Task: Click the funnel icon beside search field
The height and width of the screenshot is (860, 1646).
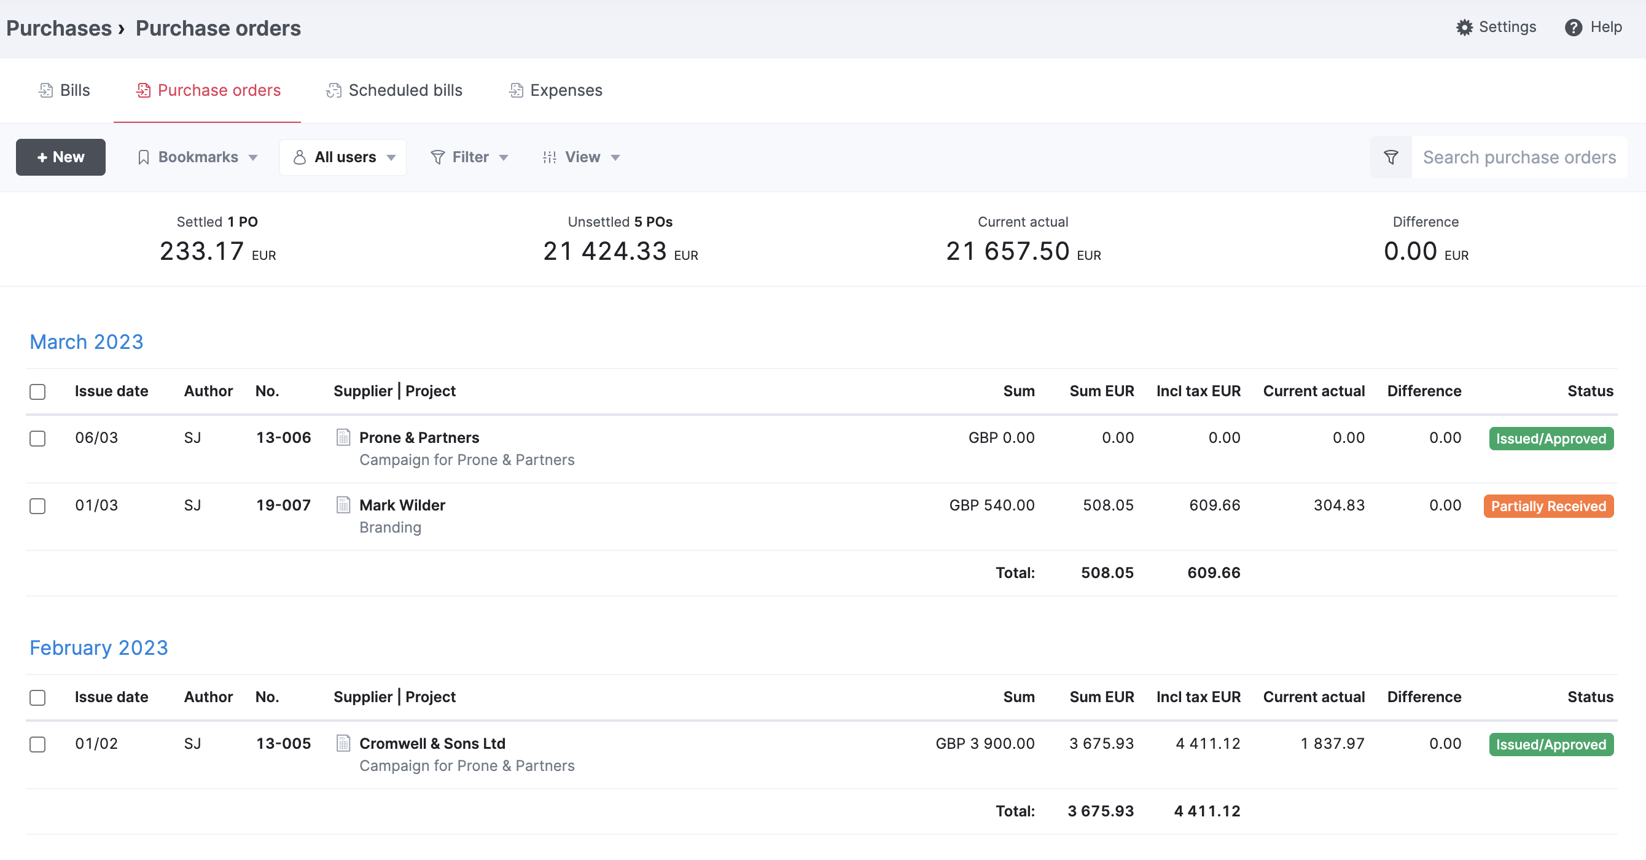Action: pyautogui.click(x=1391, y=157)
